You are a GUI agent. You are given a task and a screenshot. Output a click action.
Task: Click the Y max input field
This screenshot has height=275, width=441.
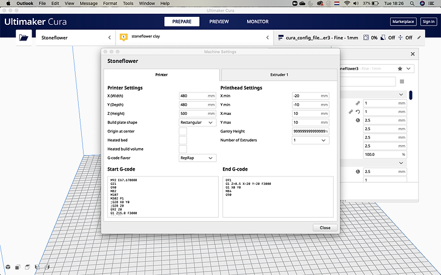(311, 123)
